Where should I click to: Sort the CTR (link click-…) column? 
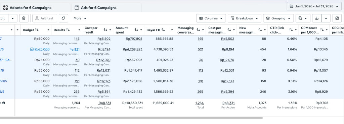(291, 30)
